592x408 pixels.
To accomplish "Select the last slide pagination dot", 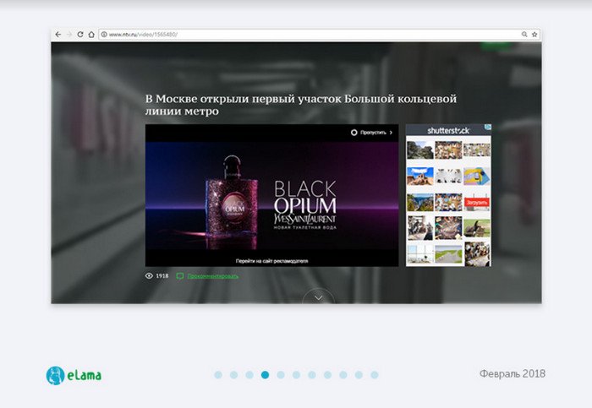I will point(375,375).
